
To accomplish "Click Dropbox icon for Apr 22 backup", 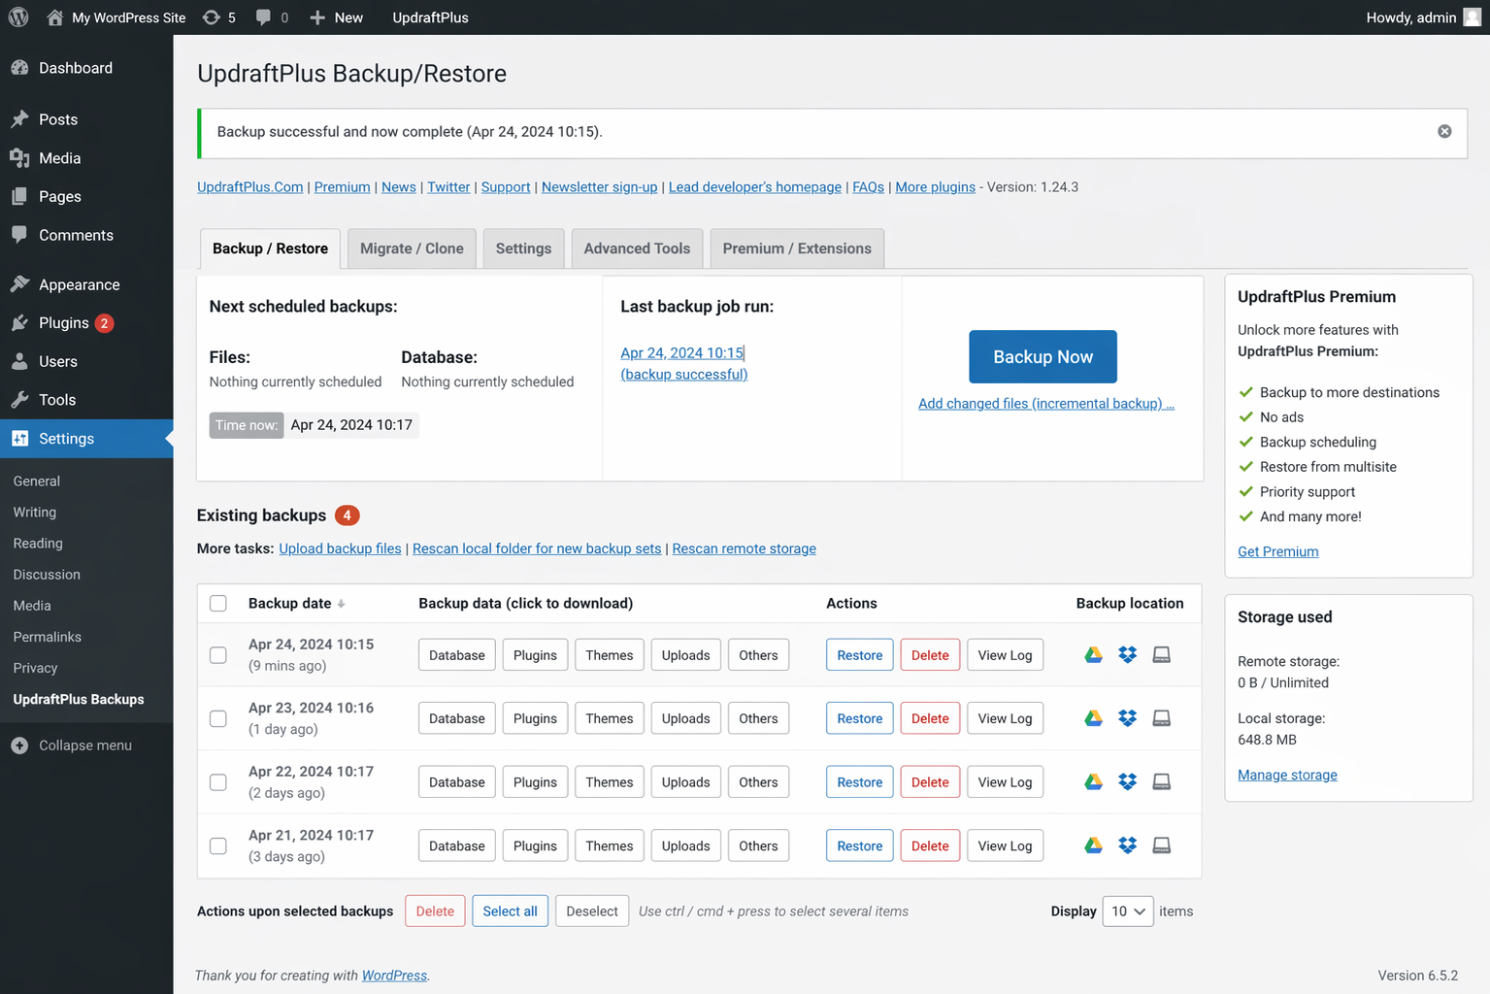I will tap(1127, 782).
